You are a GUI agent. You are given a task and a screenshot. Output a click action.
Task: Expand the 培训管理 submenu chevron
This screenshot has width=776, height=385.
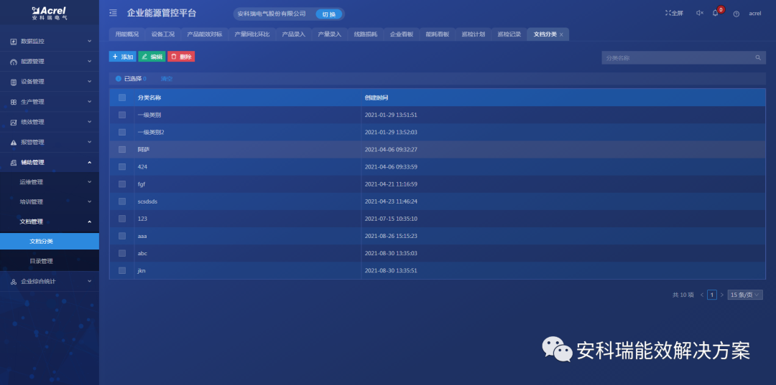point(90,201)
